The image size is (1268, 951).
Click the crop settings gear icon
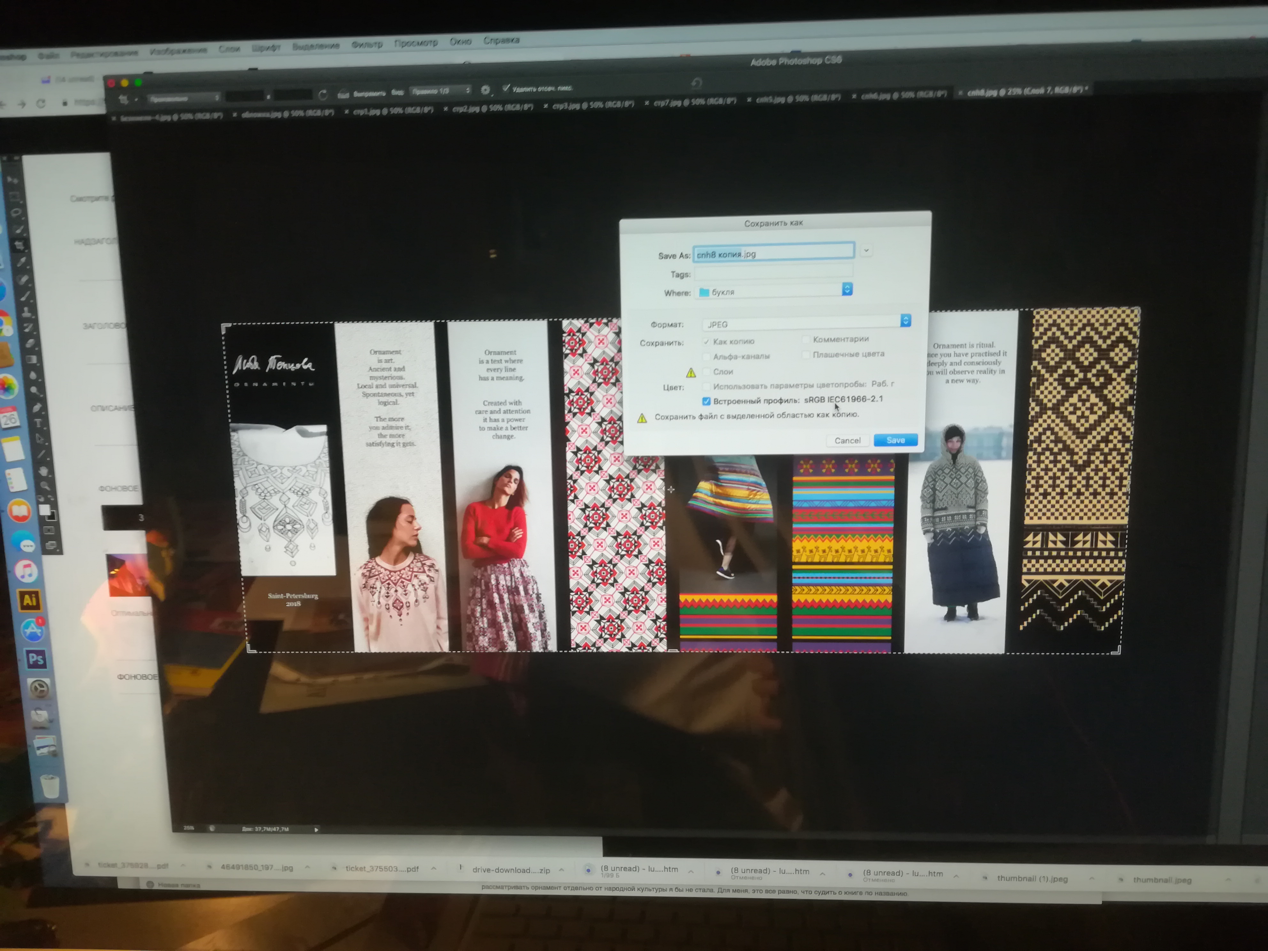[x=485, y=90]
